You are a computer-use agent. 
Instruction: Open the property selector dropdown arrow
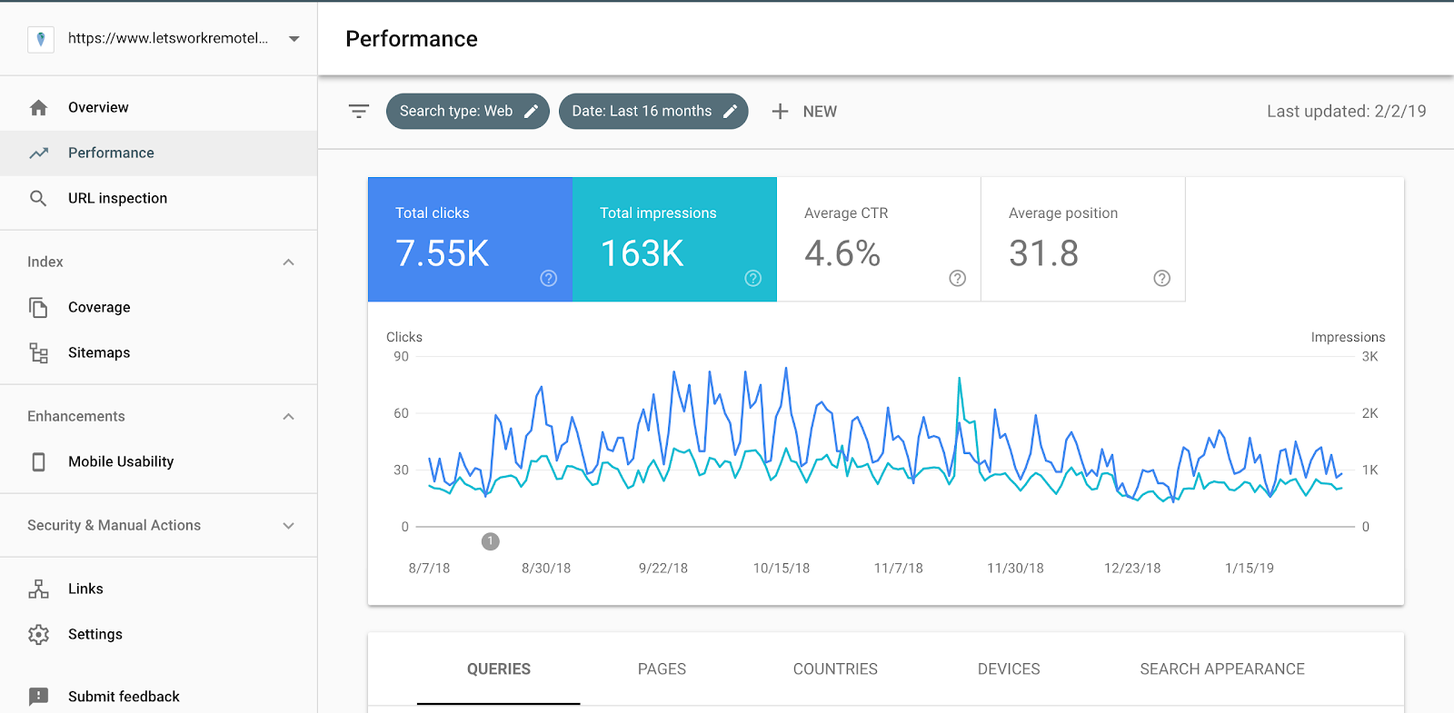[x=294, y=39]
